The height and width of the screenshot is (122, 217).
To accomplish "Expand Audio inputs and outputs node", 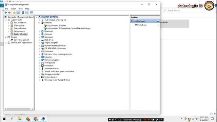I will click(39, 20).
